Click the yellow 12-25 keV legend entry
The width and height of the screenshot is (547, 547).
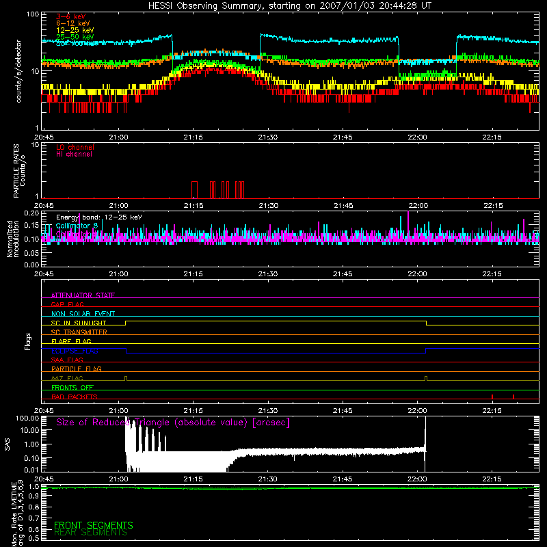75,30
